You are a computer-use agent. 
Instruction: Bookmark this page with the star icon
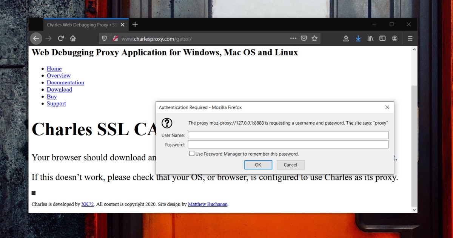[314, 38]
